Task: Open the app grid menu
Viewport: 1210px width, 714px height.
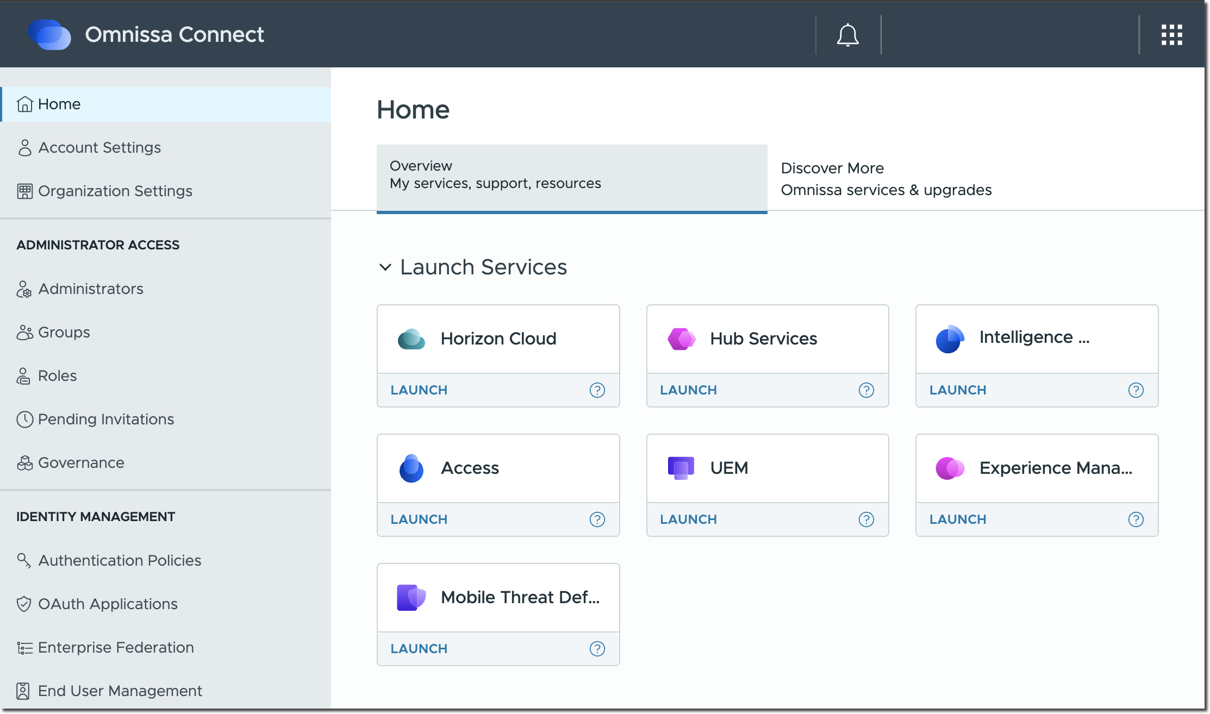Action: 1171,34
